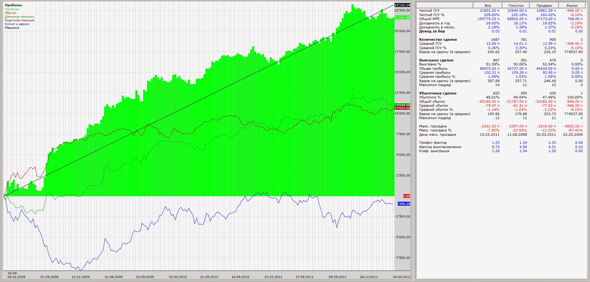
Task: Select the "Фактор восстановления" row label
Action: [x=440, y=147]
